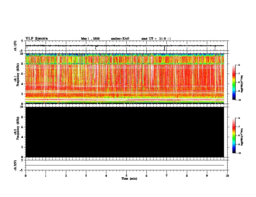Click the 'ch.1(V)' axis label
This screenshot has width=256, height=197.
pyautogui.click(x=15, y=46)
